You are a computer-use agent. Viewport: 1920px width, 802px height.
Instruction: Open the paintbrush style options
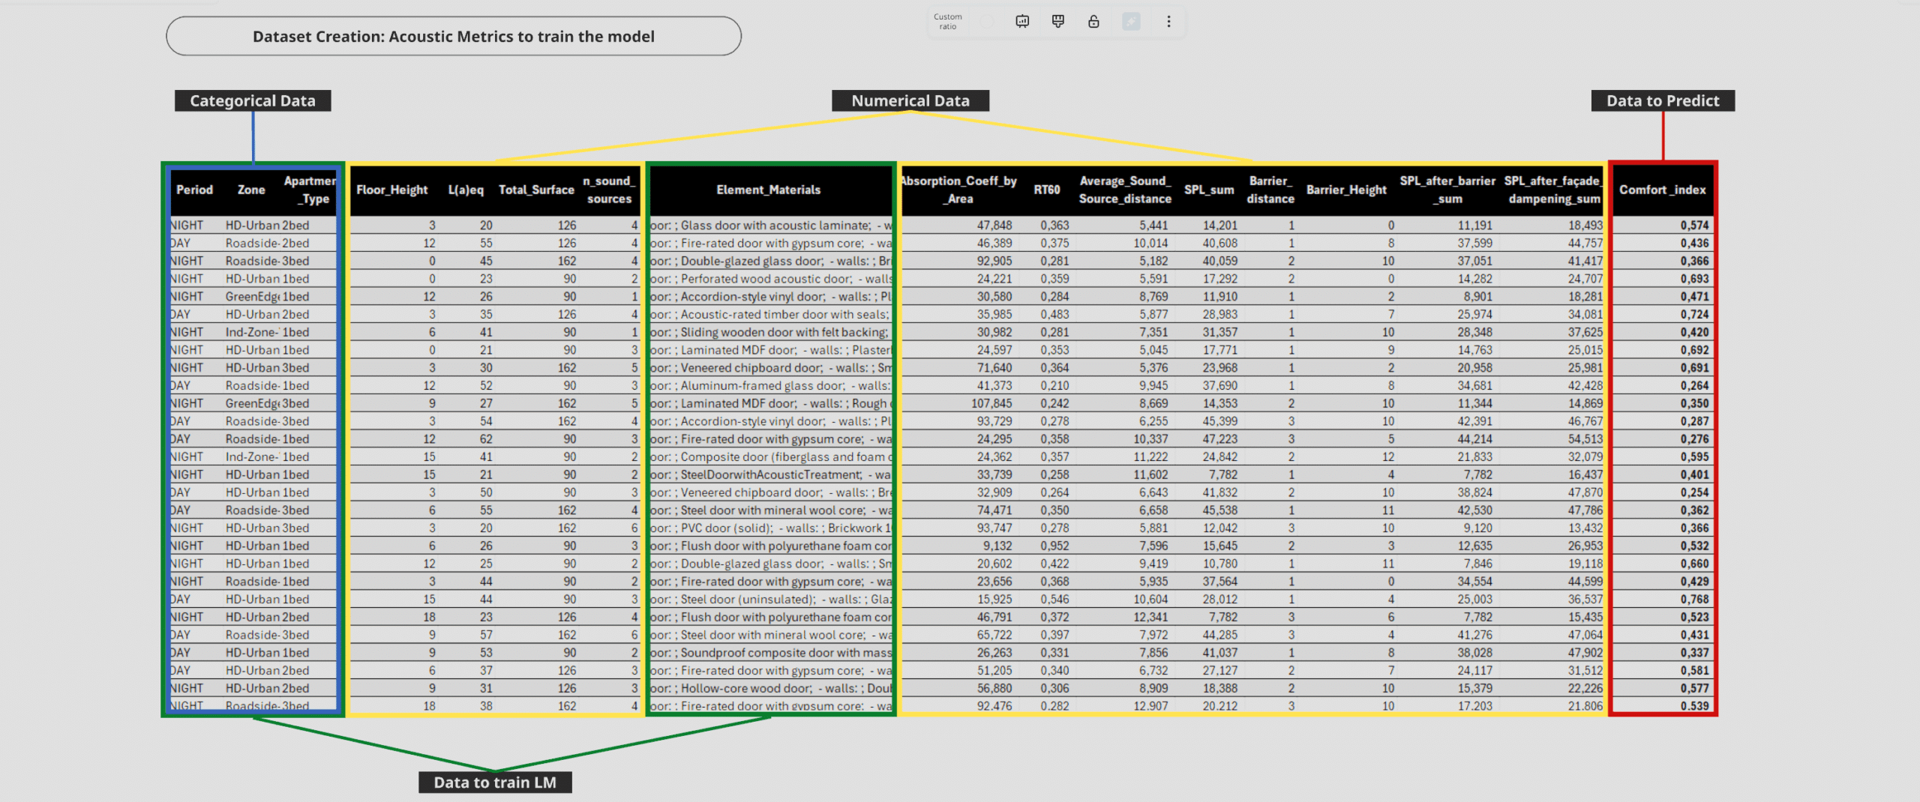point(1058,22)
